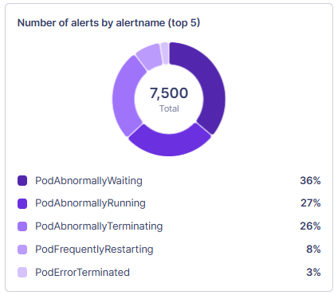Select the PodAbnormallyRunning legend label
Screen dimensions: 334x295
[x=90, y=203]
